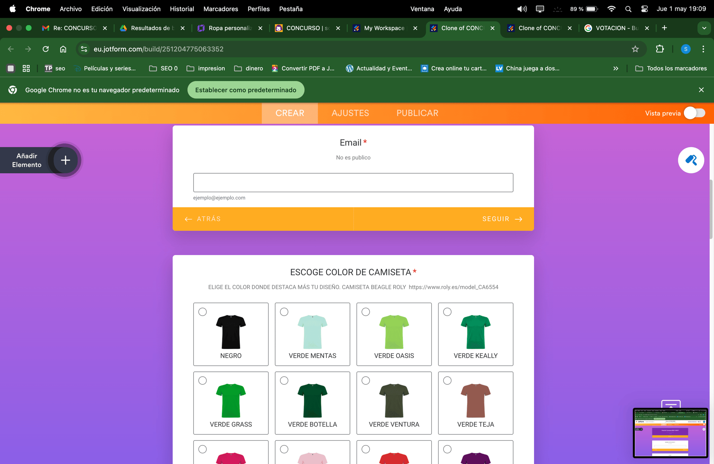Switch to the My Workspace browser tab
714x464 pixels.
384,28
